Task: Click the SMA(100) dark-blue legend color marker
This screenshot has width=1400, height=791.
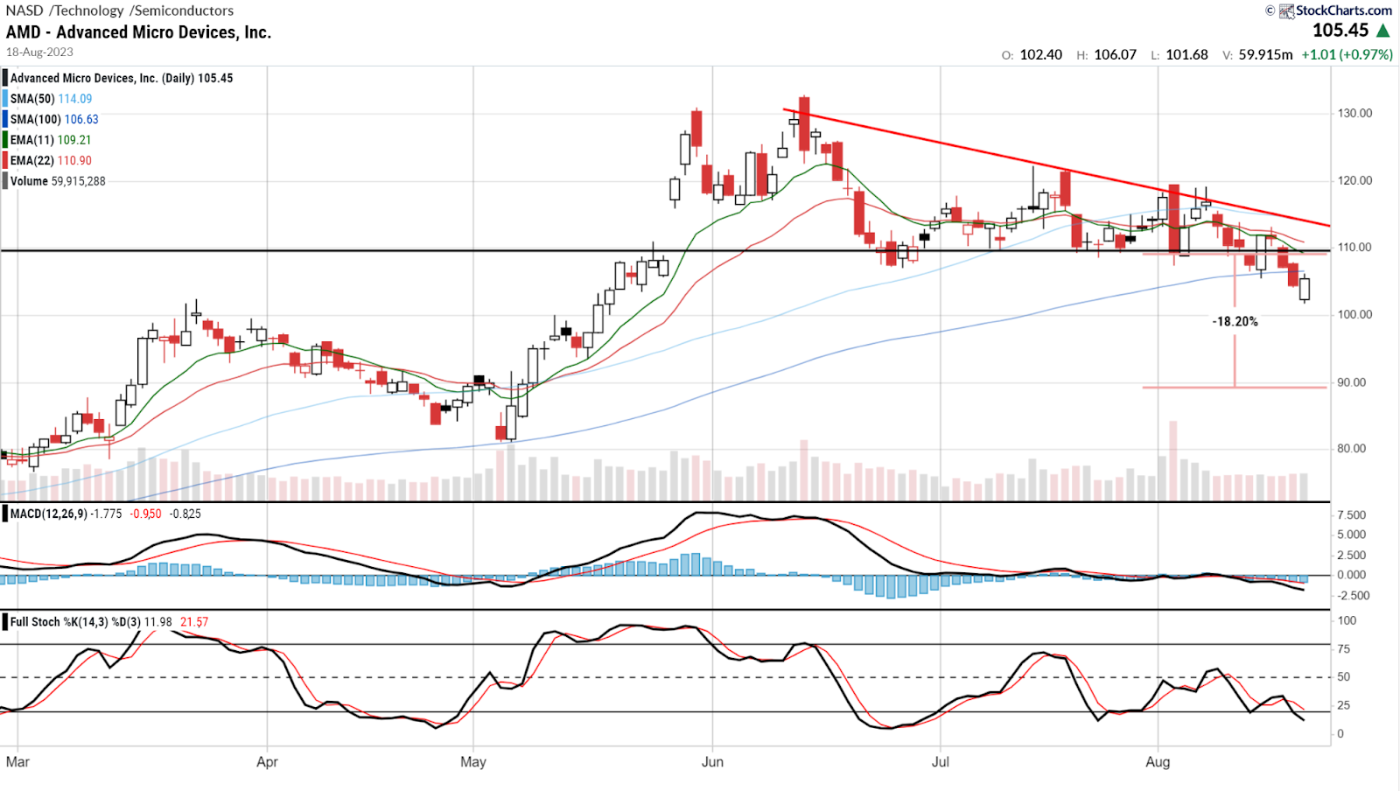Action: [x=4, y=119]
